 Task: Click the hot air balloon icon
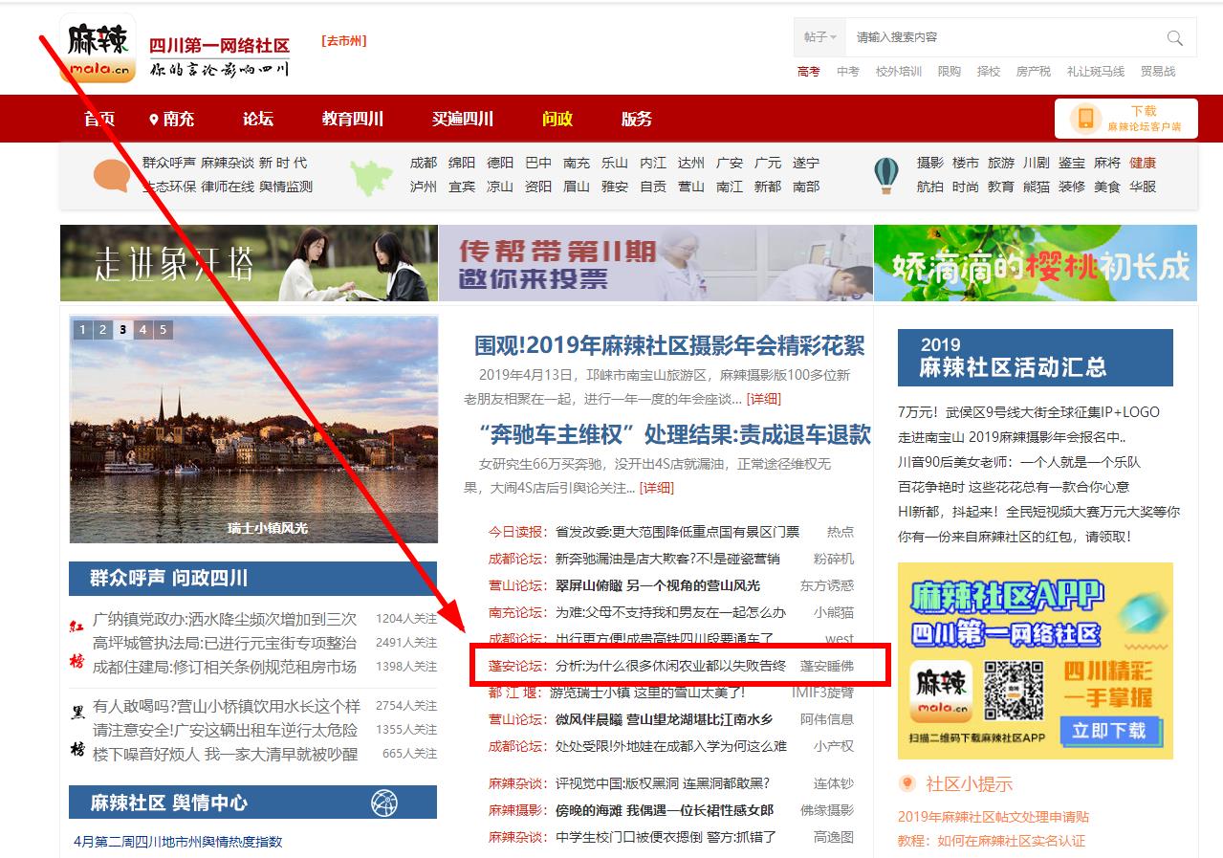pos(886,175)
